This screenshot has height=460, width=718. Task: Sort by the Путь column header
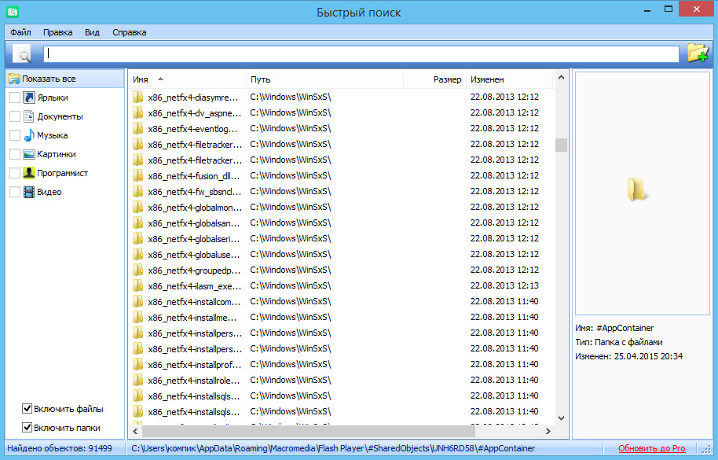[x=324, y=79]
